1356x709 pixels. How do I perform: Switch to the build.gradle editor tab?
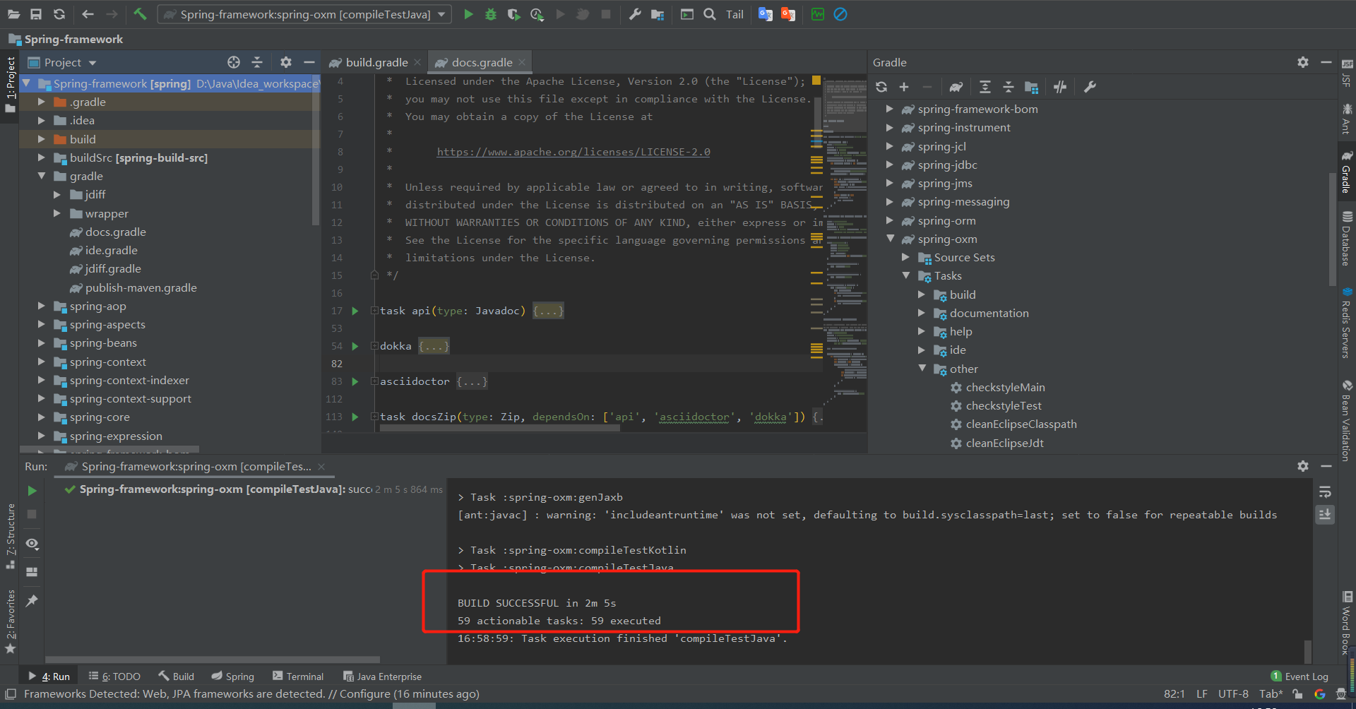[x=375, y=62]
